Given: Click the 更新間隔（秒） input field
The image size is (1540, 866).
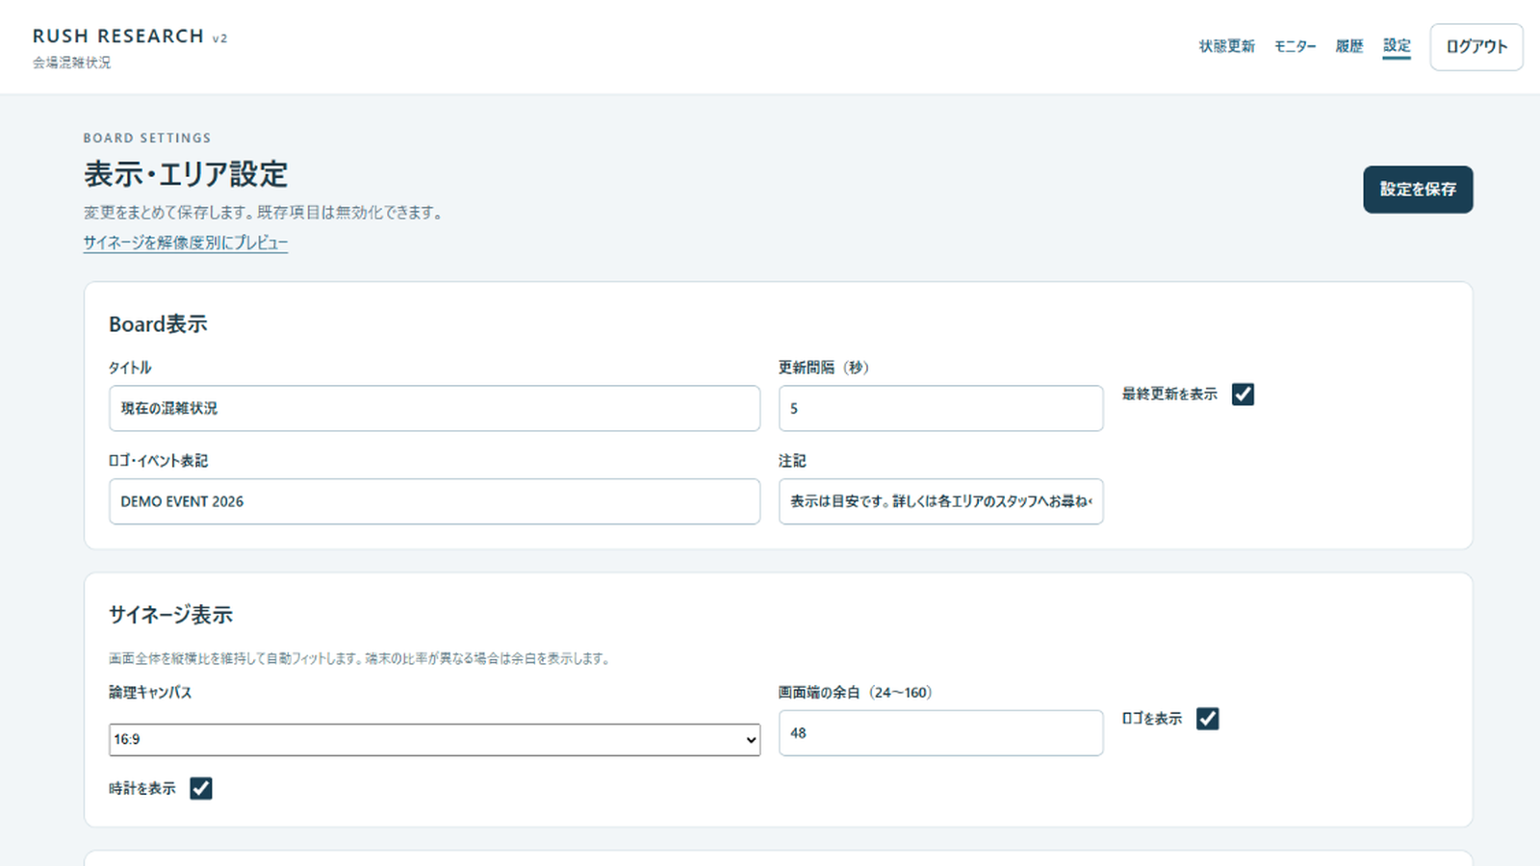Looking at the screenshot, I should tap(940, 408).
